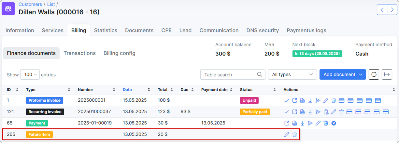The image size is (399, 143).
Task: Open PDF icon for proforma invoice 2025000001
Action: pyautogui.click(x=302, y=100)
